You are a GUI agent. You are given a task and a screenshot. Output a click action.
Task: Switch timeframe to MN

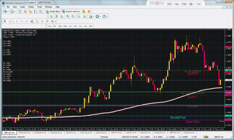pyautogui.click(x=91, y=26)
